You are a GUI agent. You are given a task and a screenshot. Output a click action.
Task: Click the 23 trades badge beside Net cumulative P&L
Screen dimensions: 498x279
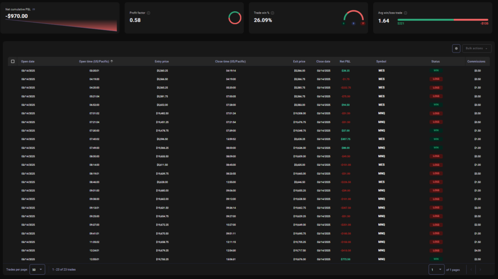point(34,9)
